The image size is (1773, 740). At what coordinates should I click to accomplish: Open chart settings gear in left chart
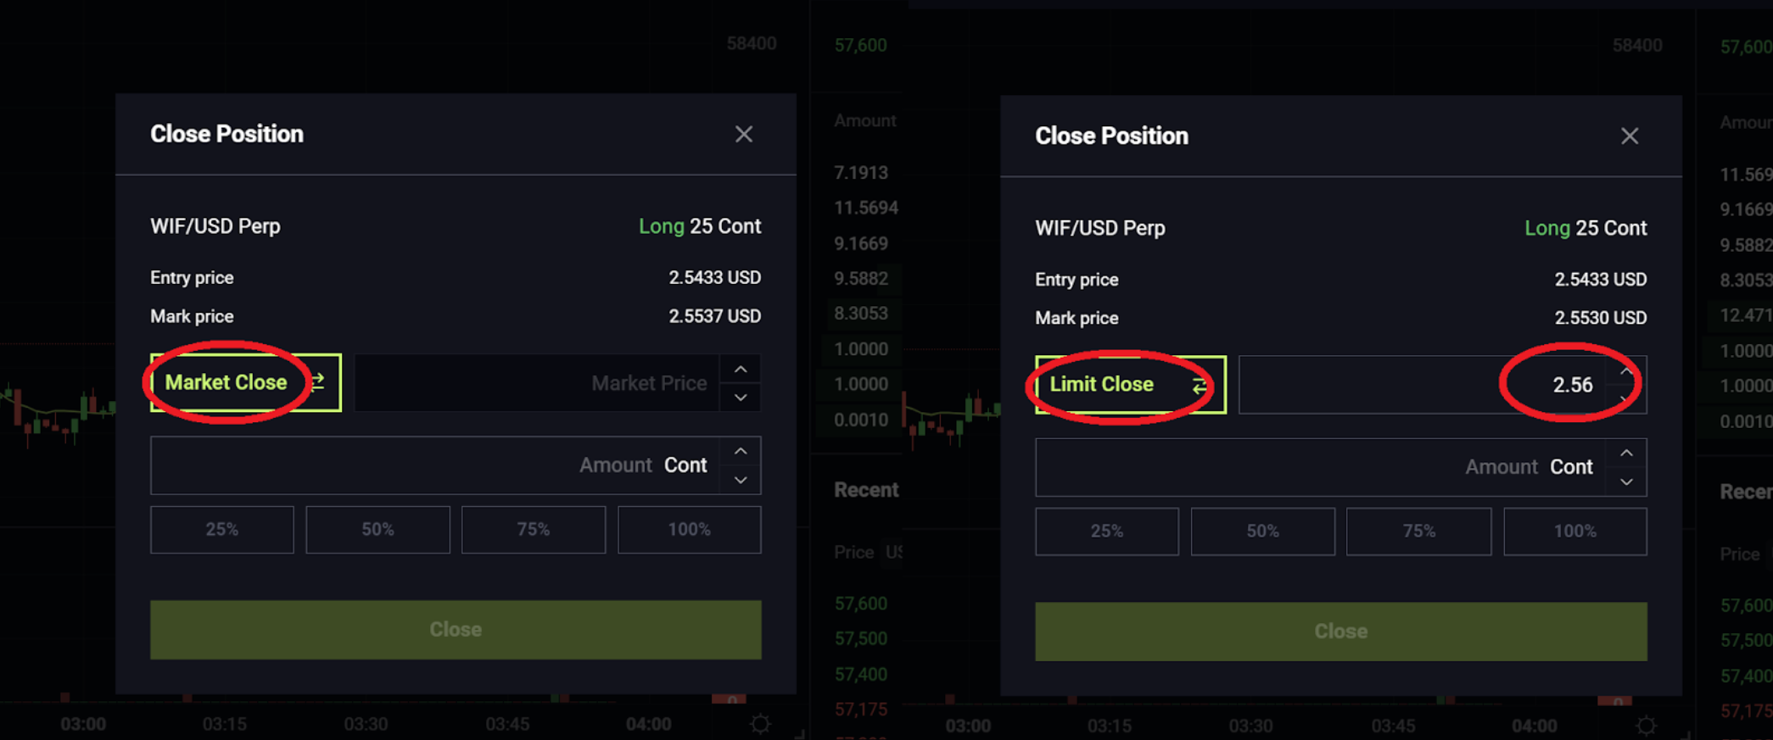pos(761,724)
